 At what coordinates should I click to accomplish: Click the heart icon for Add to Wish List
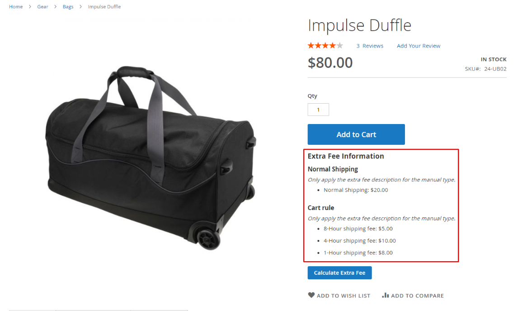(311, 295)
